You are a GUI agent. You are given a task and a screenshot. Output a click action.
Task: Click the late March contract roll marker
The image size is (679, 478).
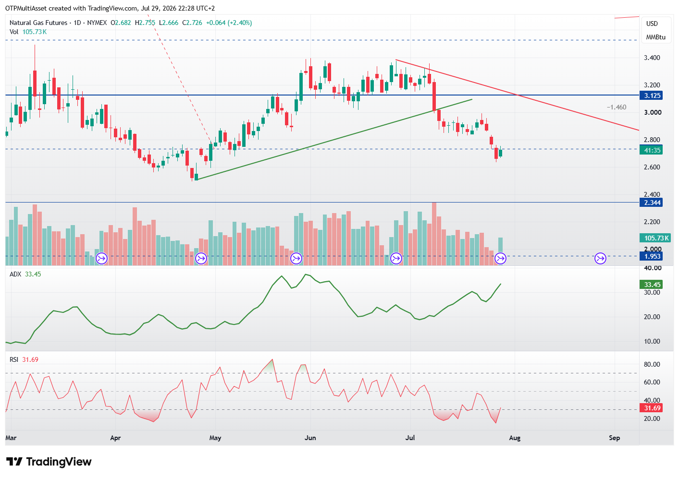[101, 259]
